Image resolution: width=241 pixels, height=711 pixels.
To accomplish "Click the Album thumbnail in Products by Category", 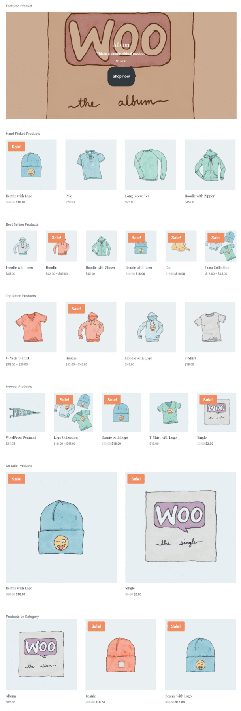I will [41, 655].
